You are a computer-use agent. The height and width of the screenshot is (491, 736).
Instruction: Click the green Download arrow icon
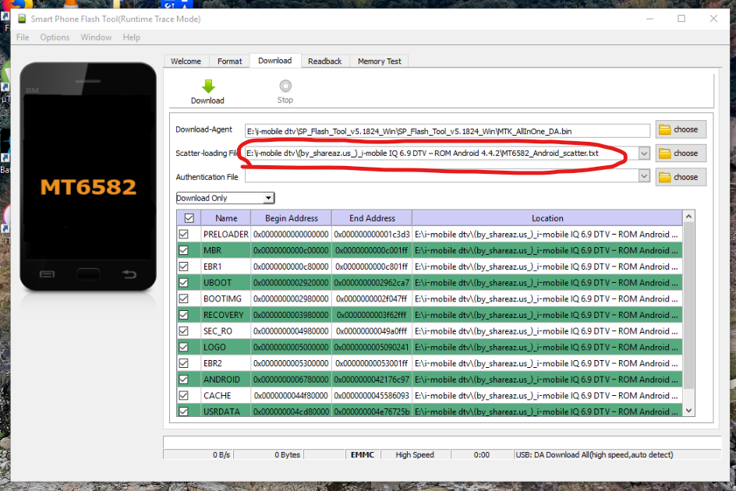pos(208,86)
